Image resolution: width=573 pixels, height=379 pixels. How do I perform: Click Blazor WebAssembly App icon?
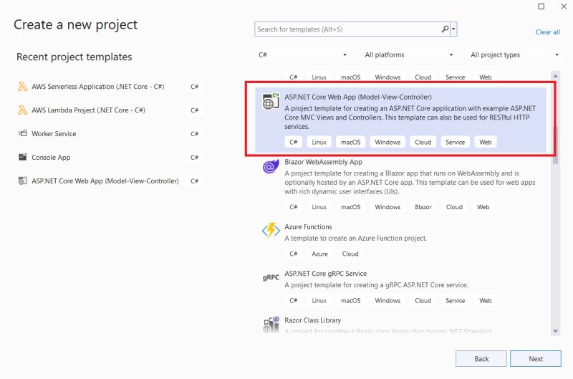click(271, 166)
